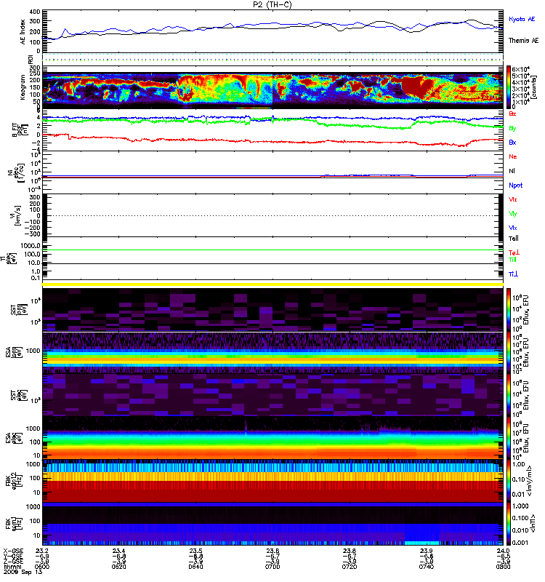The height and width of the screenshot is (582, 545).
Task: Click the 0600 time tick label
Action: coord(42,567)
